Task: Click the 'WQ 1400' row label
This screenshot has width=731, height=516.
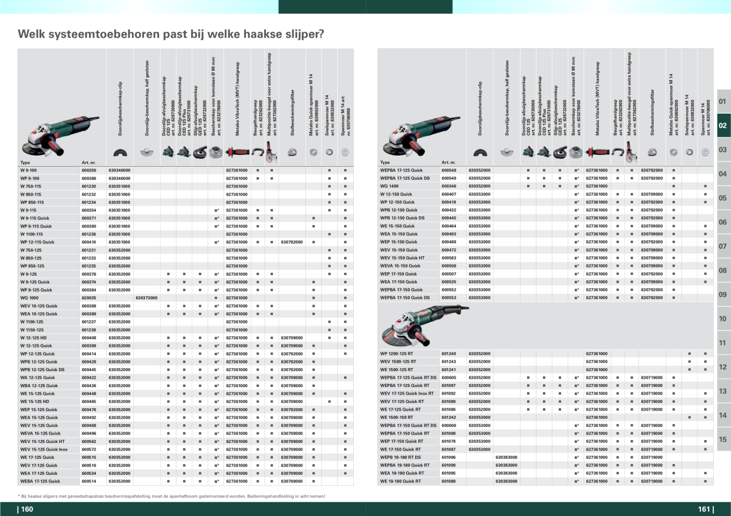Action: click(x=389, y=186)
